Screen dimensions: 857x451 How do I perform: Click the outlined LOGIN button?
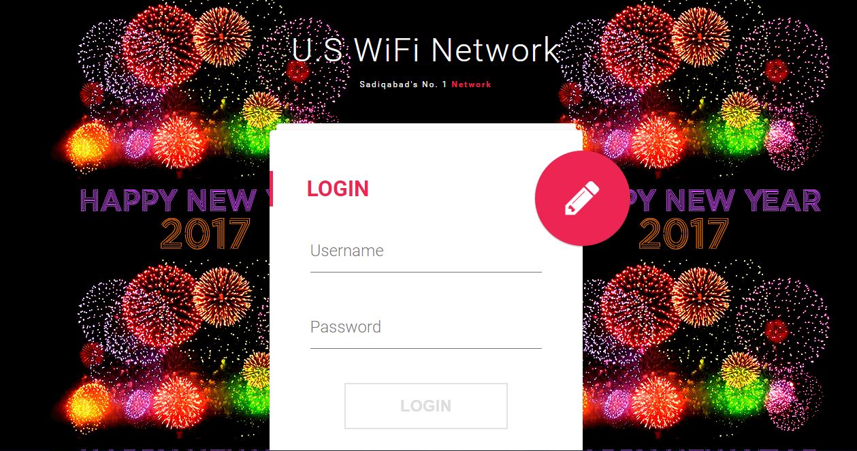[x=425, y=406]
